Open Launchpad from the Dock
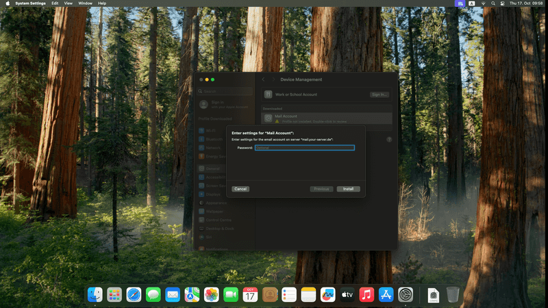The height and width of the screenshot is (308, 548). pos(114,294)
